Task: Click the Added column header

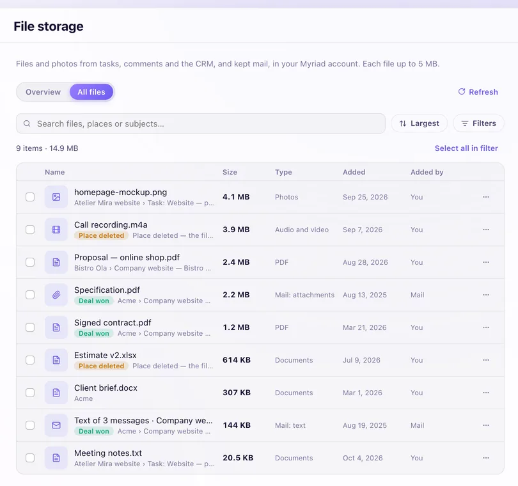Action: point(354,172)
